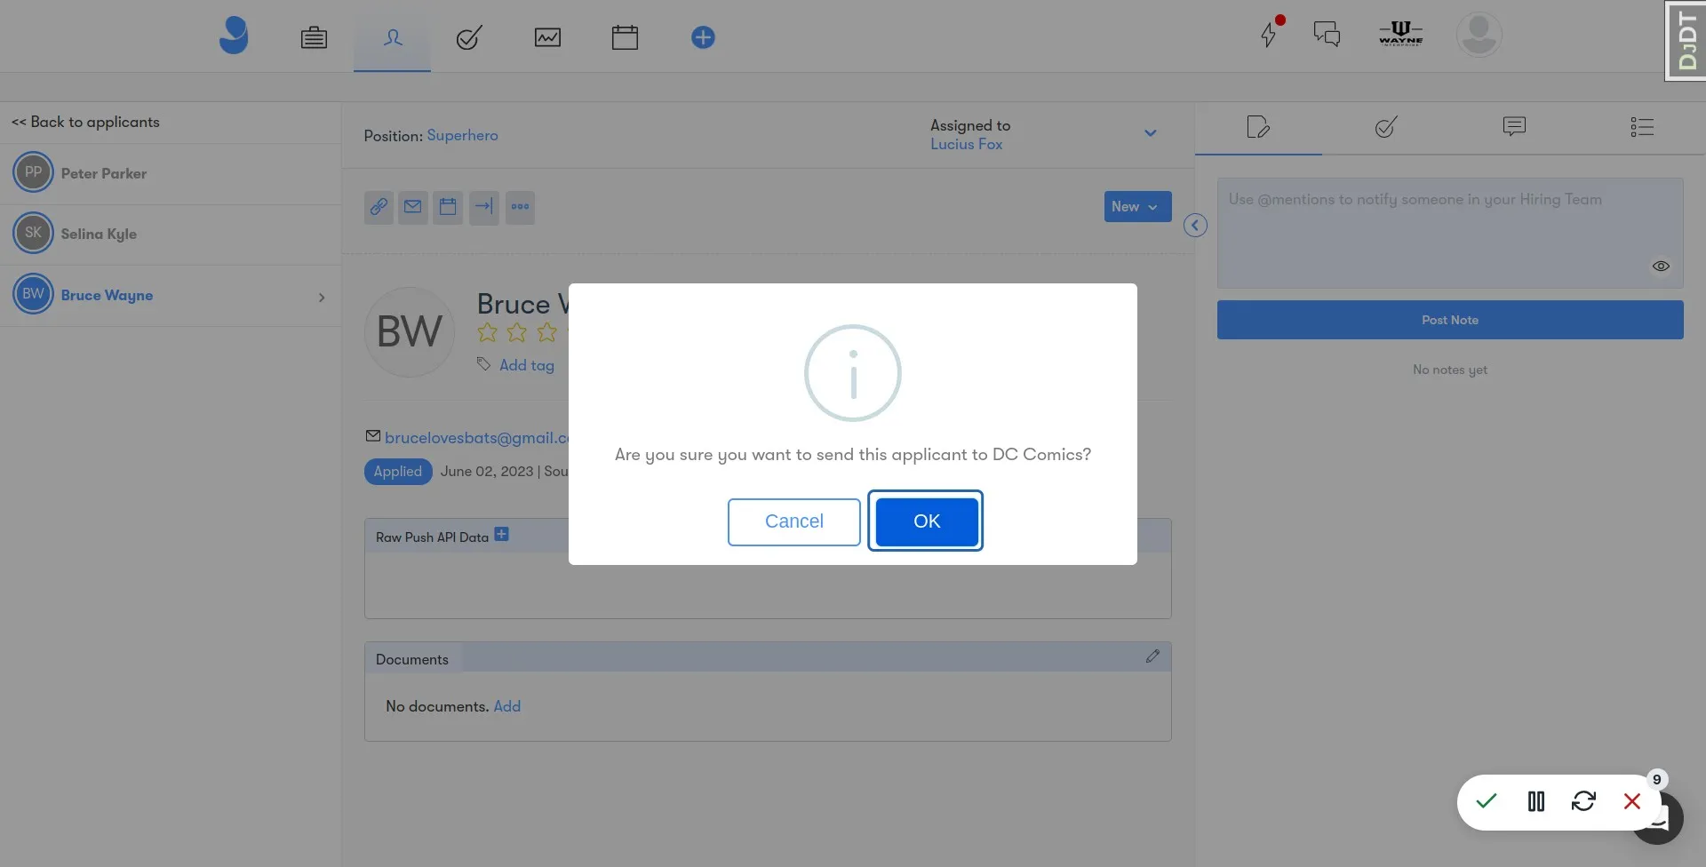
Task: Click the link attachment toolbar icon
Action: [x=379, y=207]
